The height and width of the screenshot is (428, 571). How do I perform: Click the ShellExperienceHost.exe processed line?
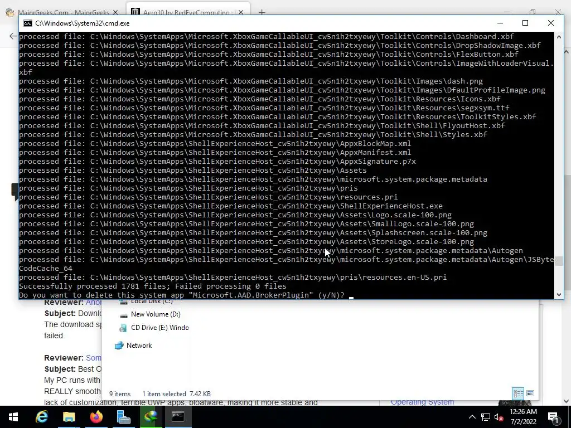pos(231,206)
